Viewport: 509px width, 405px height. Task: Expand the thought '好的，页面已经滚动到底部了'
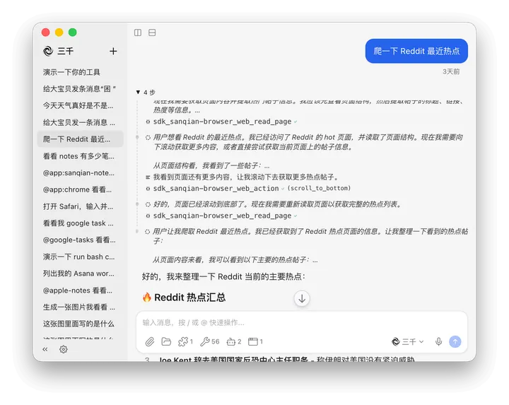[274, 204]
